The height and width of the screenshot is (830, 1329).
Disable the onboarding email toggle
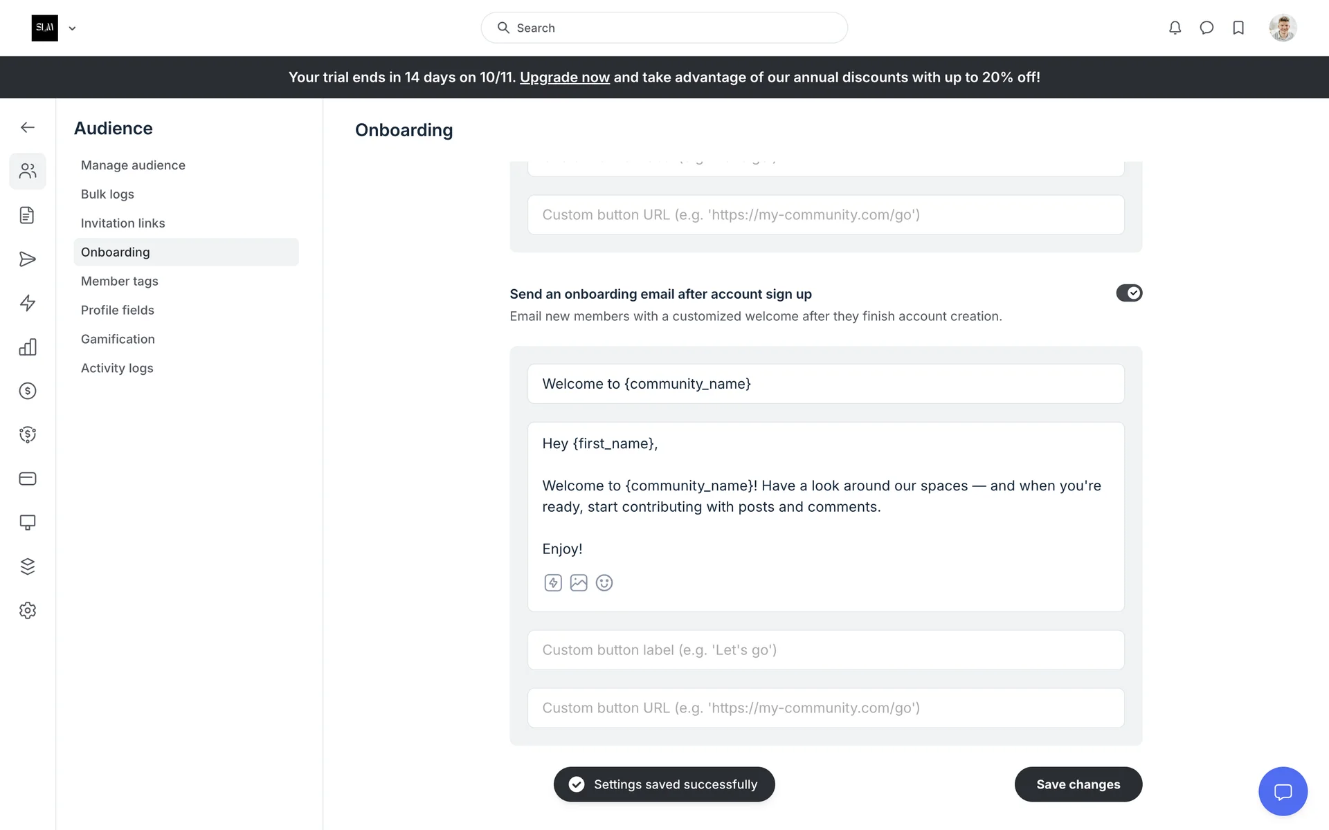pos(1128,293)
